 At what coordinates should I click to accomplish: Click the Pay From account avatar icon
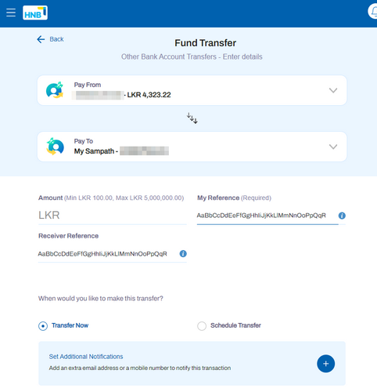pos(55,90)
